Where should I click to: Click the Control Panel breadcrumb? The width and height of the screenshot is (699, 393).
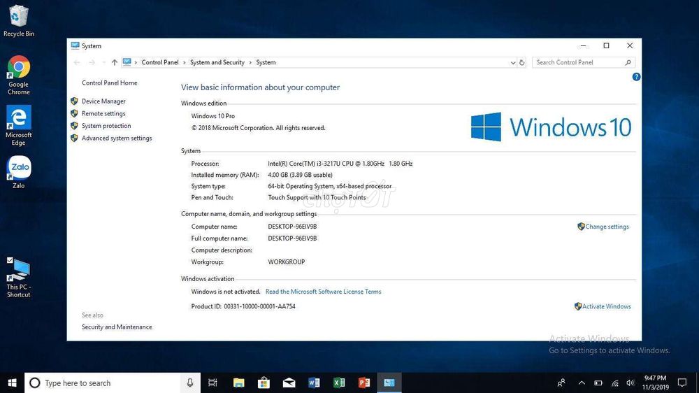[x=160, y=62]
